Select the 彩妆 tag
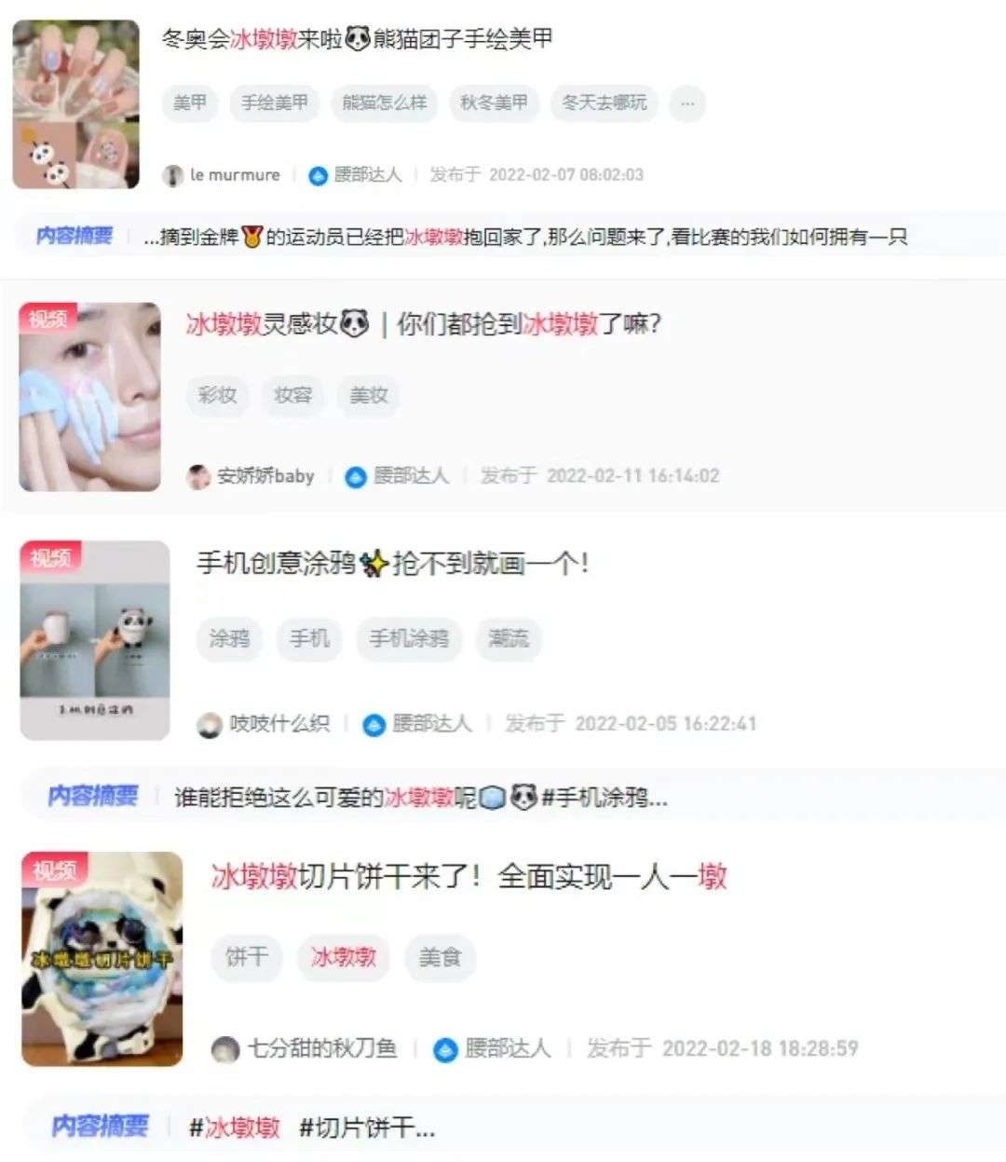Viewport: 1006px width, 1162px height. (x=217, y=395)
